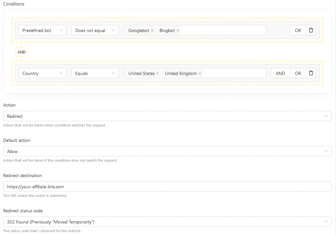Remove the United Kingdom tag
Image resolution: width=336 pixels, height=235 pixels.
[200, 73]
